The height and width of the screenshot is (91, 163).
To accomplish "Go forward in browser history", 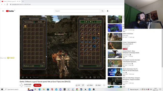I will coord(5,4).
